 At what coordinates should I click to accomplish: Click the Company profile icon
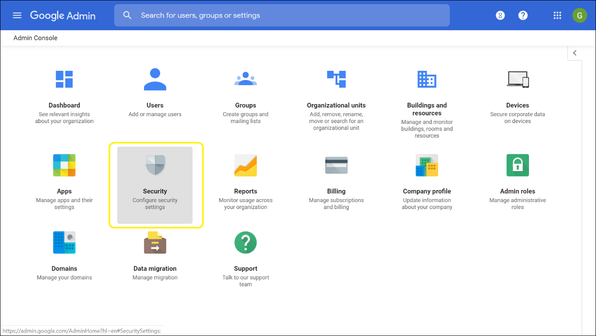click(427, 165)
